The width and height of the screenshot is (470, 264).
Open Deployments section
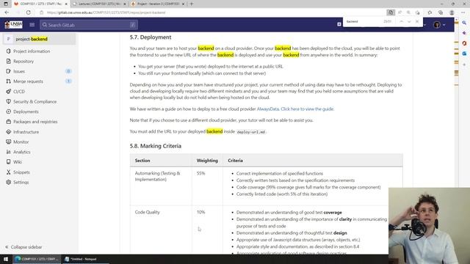click(x=26, y=111)
